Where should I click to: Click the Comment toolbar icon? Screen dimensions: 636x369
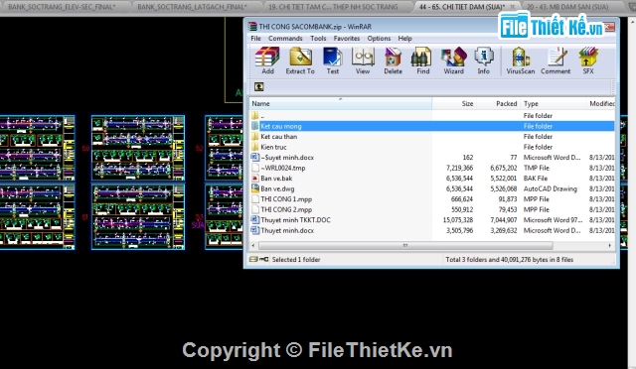(556, 61)
